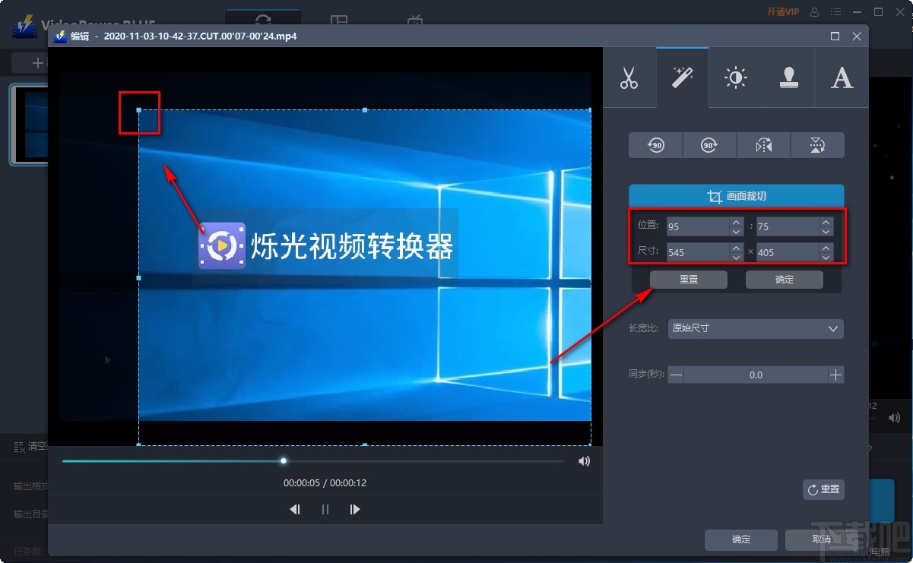
Task: Click the minus button of 同步(秒)
Action: point(676,375)
